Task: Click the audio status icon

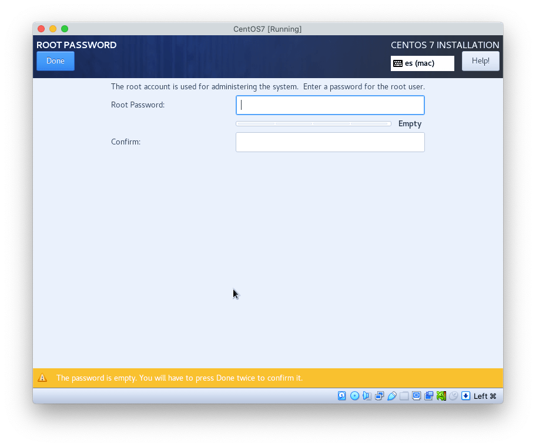Action: point(367,396)
